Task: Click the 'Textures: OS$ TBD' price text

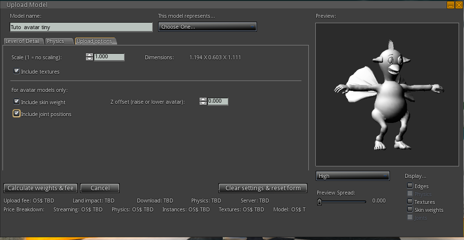Action: (242, 209)
